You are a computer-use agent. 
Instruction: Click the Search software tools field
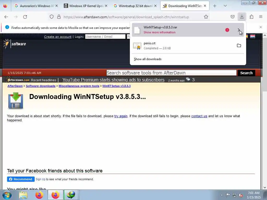tap(172, 73)
